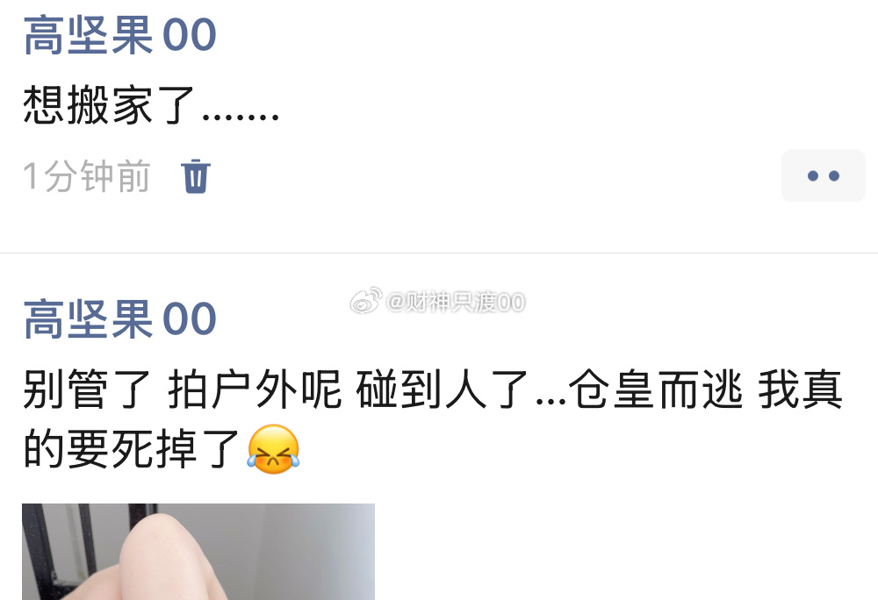Click the 仓皇而逃 phrase

[x=656, y=389]
